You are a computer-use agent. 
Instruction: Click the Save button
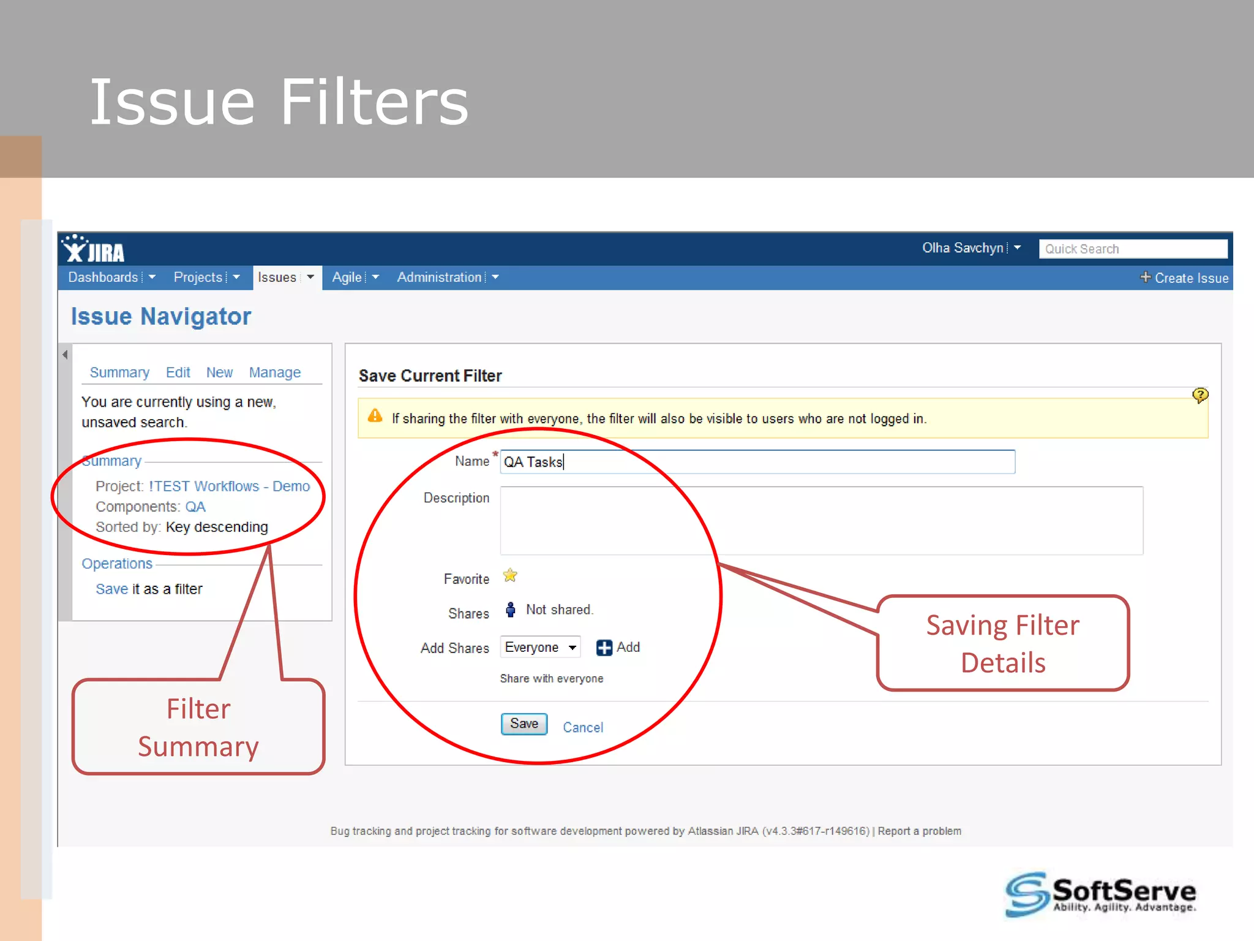(524, 724)
